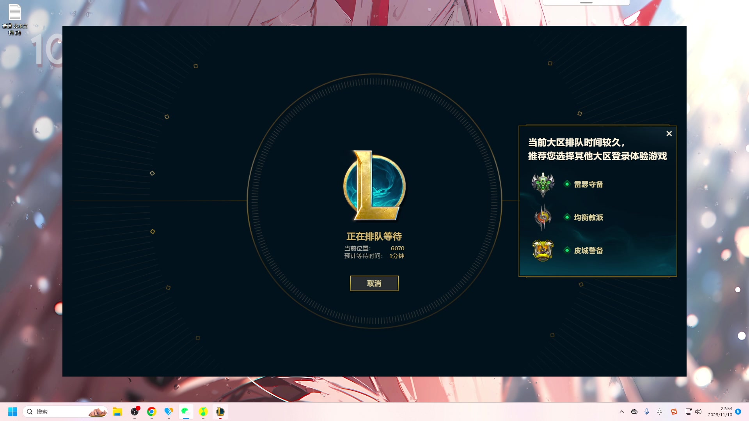Open the network tray icon
The height and width of the screenshot is (421, 749).
(x=689, y=412)
